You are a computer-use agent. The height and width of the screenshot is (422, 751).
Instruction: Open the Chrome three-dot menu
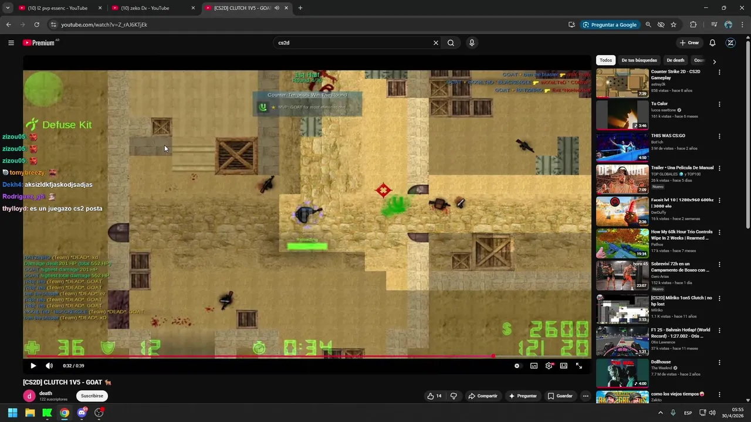tap(742, 25)
